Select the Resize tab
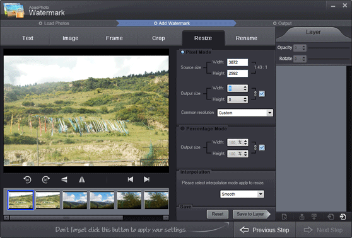The height and width of the screenshot is (238, 352). pyautogui.click(x=203, y=38)
